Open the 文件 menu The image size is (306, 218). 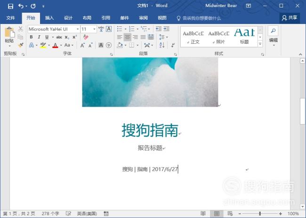(x=10, y=18)
